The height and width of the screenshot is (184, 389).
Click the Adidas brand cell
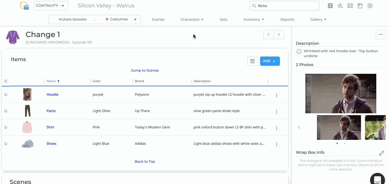[x=140, y=144]
